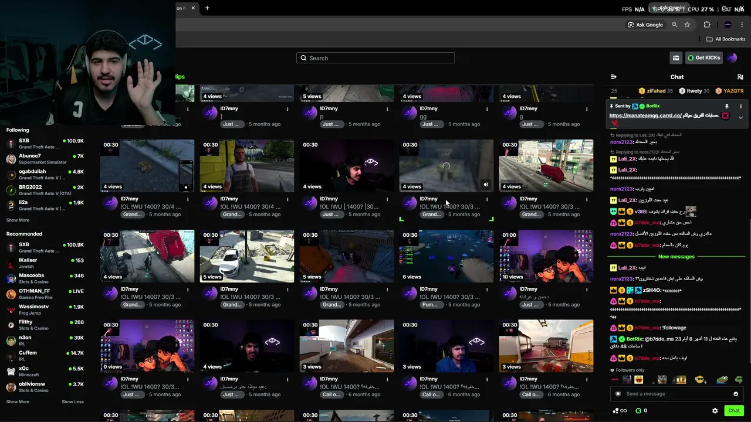Open SXB channel in Following list

tap(45, 144)
